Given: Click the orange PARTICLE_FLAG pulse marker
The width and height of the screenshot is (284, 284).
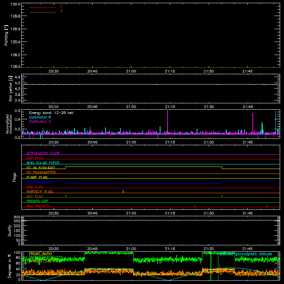Looking at the screenshot, I should (123, 191).
